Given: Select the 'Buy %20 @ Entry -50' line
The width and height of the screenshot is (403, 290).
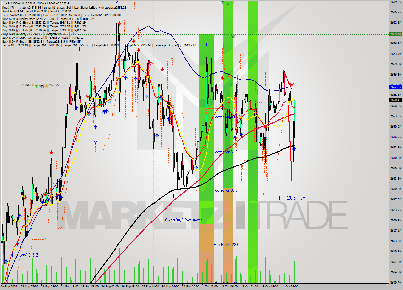Looking at the screenshot, I should click(43, 38).
